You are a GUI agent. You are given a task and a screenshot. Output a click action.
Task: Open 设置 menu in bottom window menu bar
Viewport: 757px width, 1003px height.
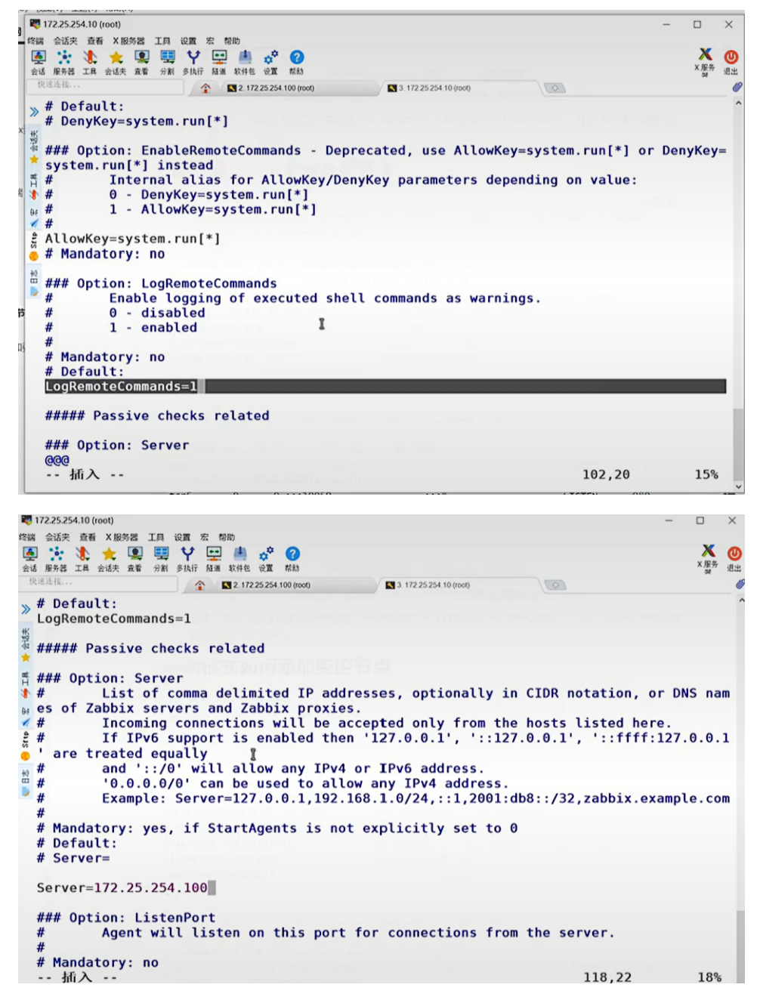point(182,537)
